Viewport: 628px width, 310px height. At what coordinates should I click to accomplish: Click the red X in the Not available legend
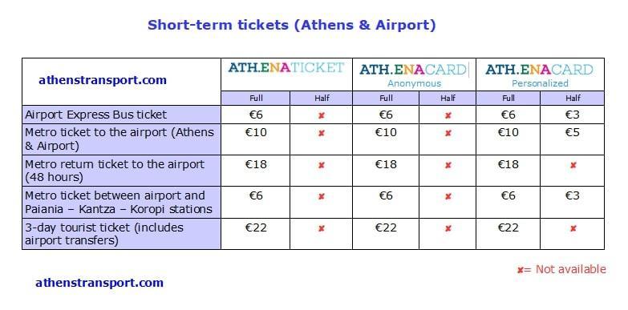pos(521,271)
